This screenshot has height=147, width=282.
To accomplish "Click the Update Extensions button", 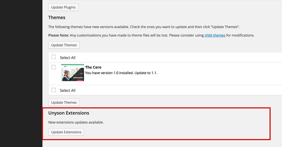I will tap(66, 132).
